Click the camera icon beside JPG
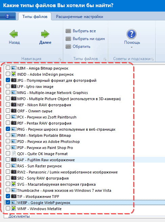 tap(14, 80)
